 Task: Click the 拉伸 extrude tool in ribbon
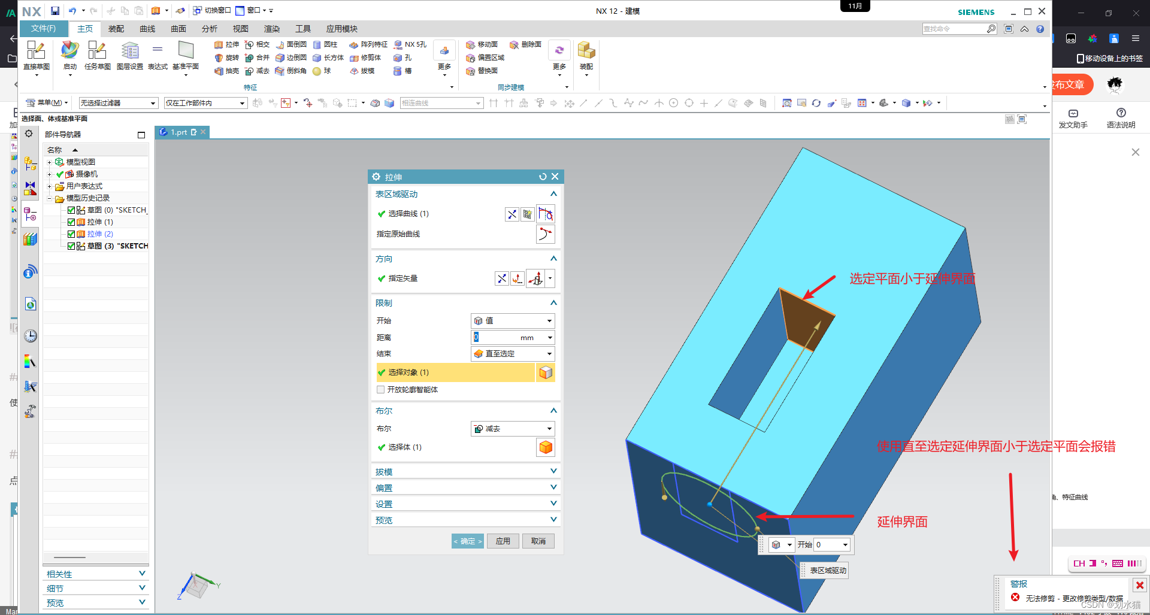(226, 44)
